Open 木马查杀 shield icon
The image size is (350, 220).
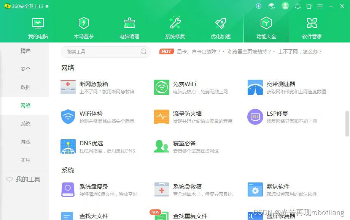click(x=84, y=23)
